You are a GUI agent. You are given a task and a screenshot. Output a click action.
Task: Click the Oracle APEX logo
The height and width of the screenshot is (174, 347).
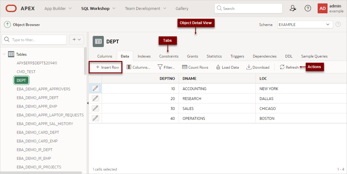11,8
